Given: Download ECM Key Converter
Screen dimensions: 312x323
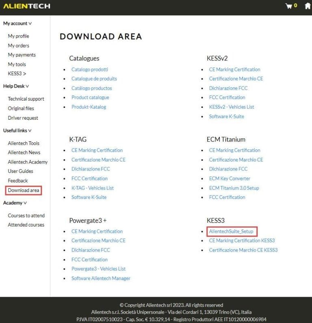Looking at the screenshot, I should (x=230, y=179).
